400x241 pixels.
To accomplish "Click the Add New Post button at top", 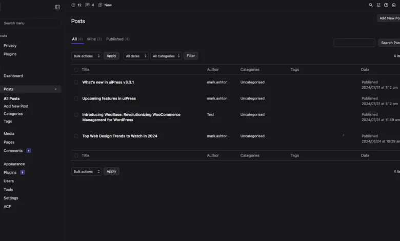I will (x=389, y=18).
